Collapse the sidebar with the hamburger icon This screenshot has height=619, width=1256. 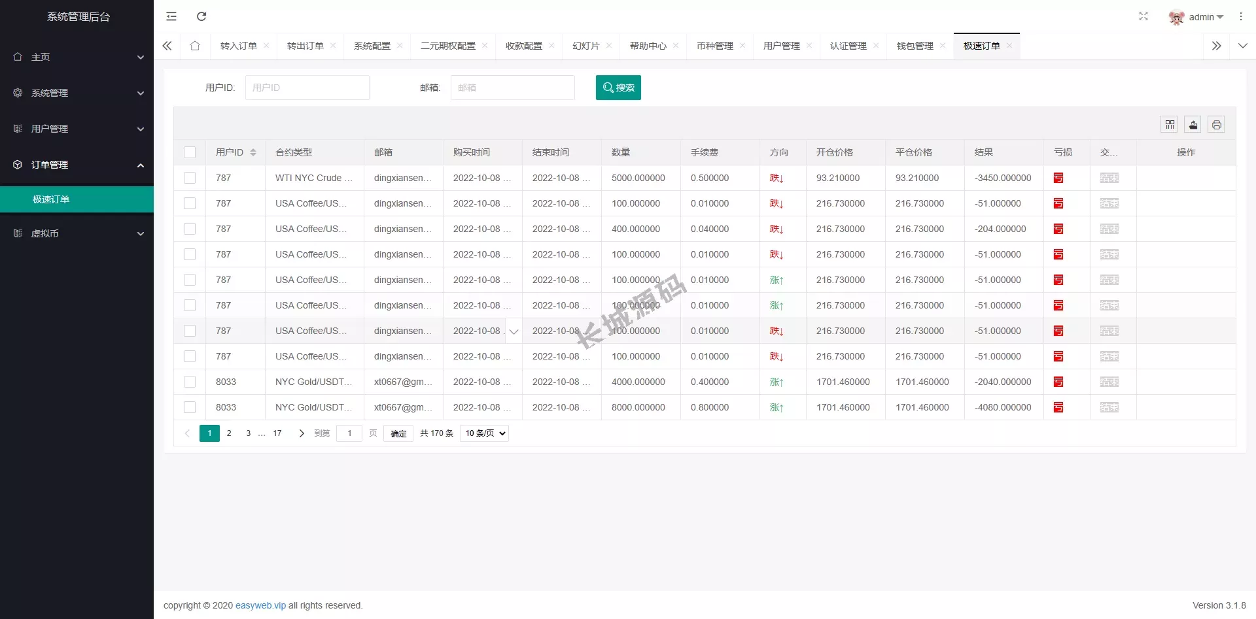171,16
